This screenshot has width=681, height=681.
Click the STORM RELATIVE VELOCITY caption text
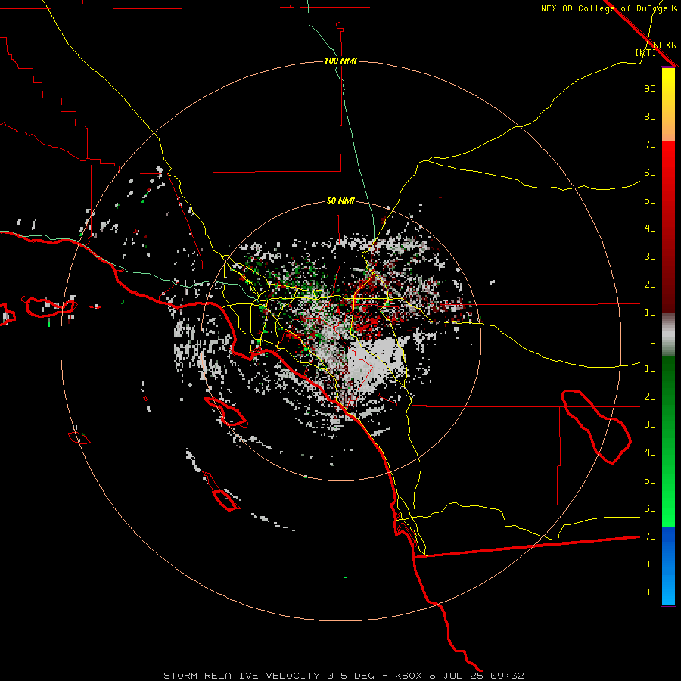(243, 676)
